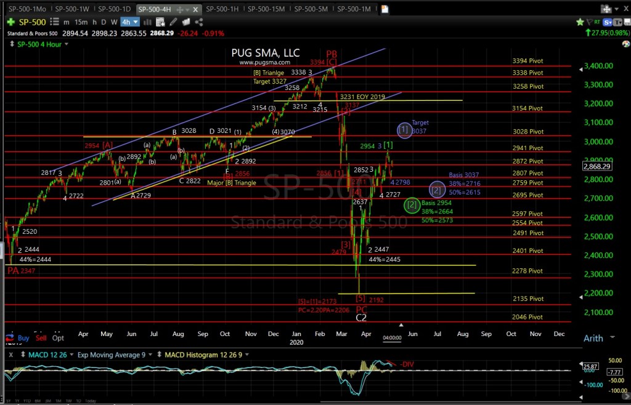Image resolution: width=631 pixels, height=405 pixels.
Task: Click the 04:00:00 countdown timer label
Action: pyautogui.click(x=392, y=338)
